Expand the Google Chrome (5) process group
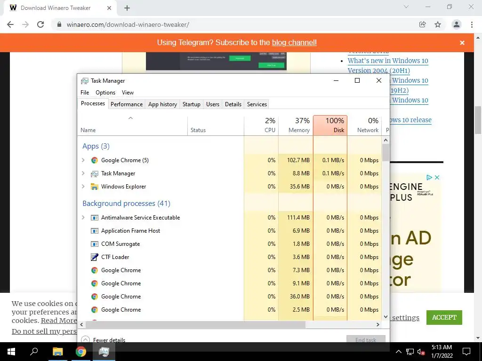Screen dimensions: 482x361 tap(83, 160)
